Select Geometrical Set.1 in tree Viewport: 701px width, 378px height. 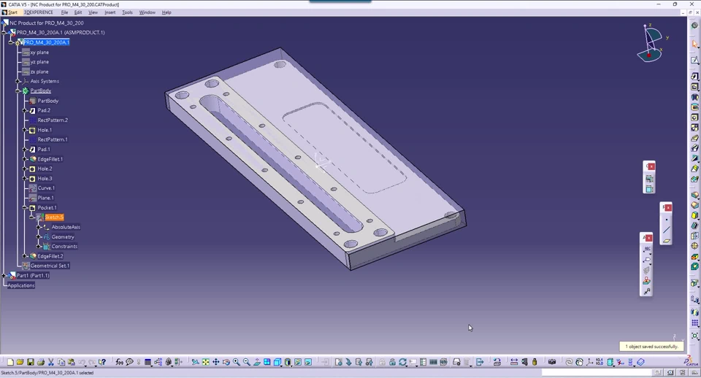[50, 266]
